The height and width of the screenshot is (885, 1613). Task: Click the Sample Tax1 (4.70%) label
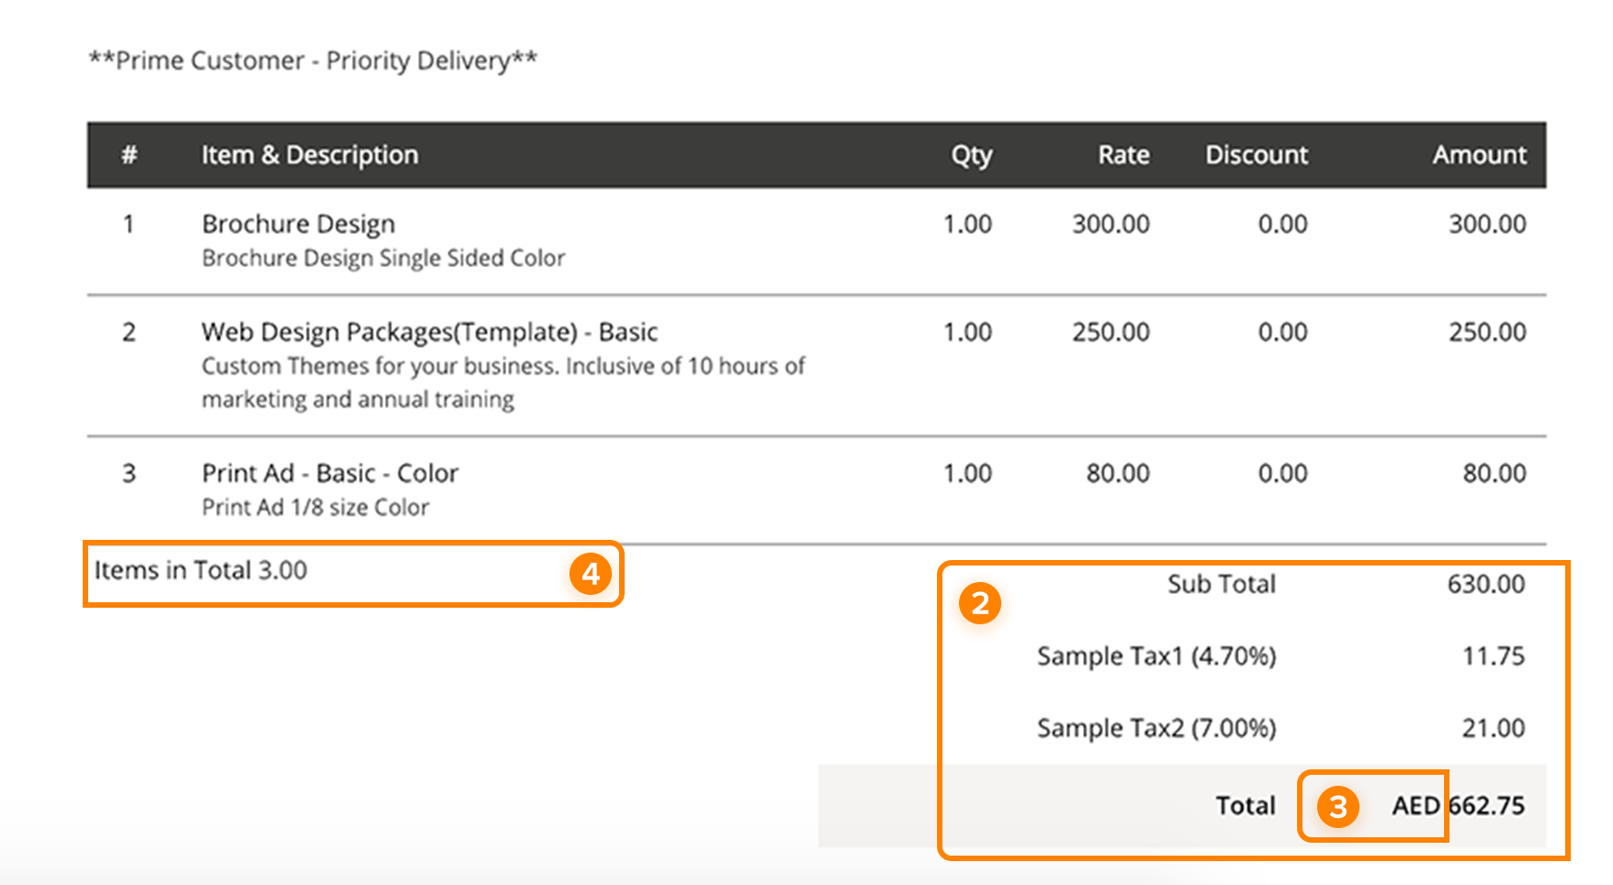(1156, 656)
